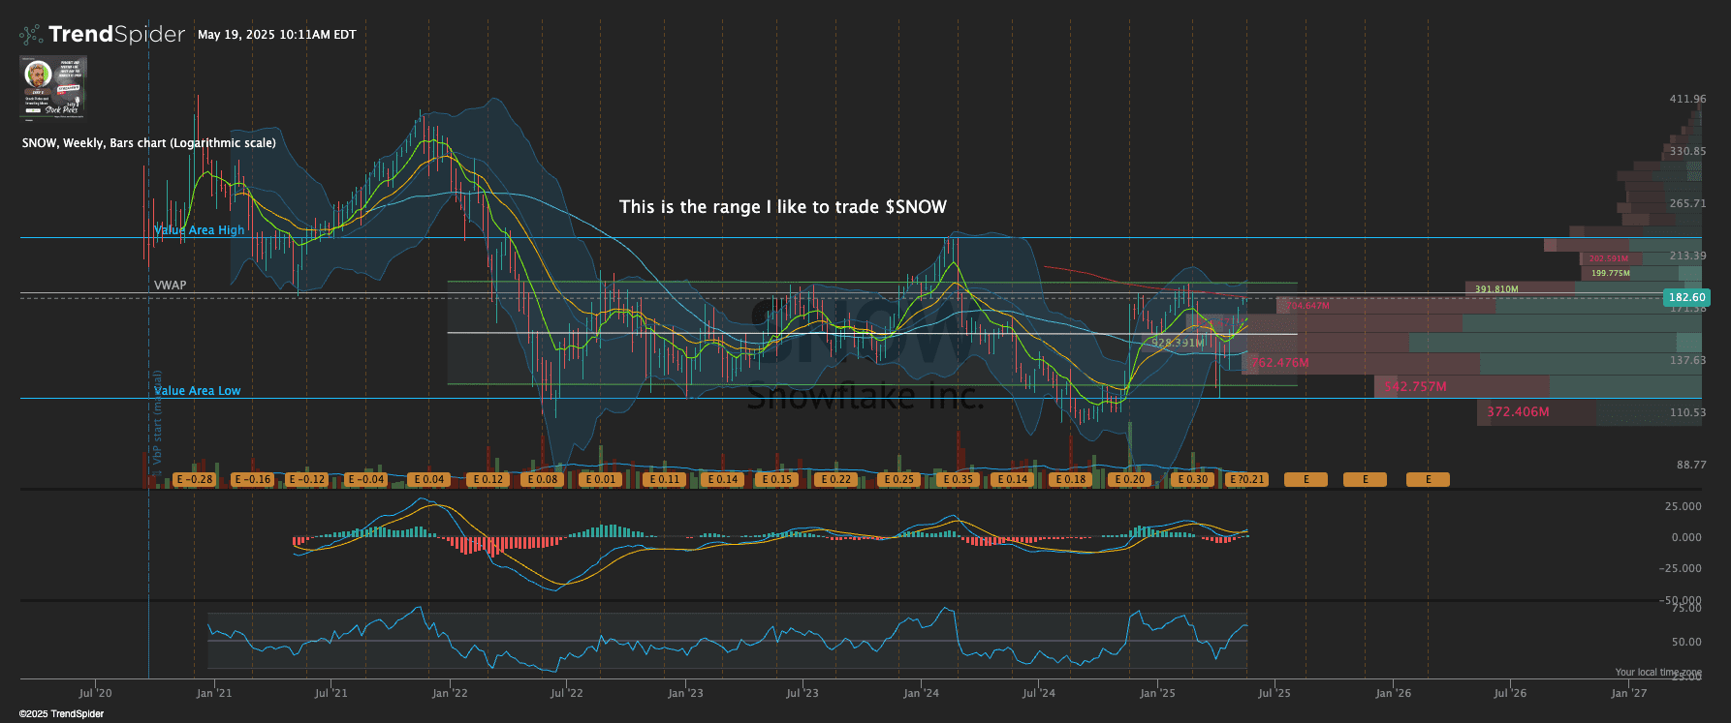Click the Value Area Low label
Viewport: 1731px width, 723px height.
point(198,391)
